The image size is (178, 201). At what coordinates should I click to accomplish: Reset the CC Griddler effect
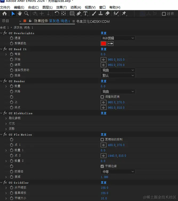[x=104, y=183]
